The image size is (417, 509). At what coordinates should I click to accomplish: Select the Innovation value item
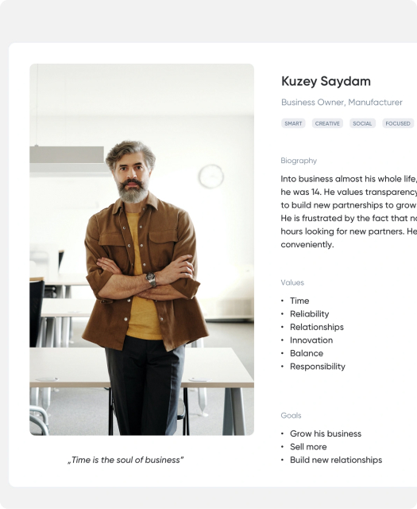click(x=311, y=340)
